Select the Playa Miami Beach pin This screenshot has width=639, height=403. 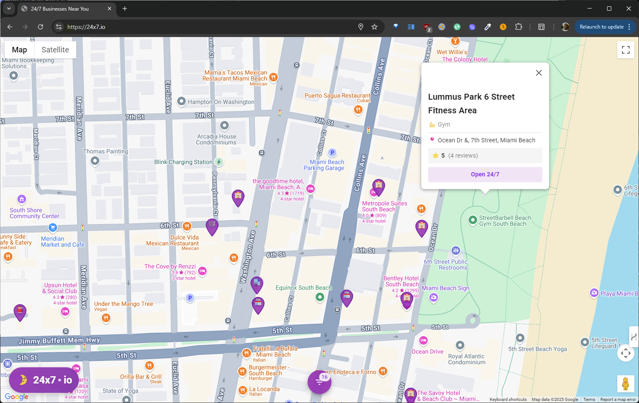coord(594,293)
